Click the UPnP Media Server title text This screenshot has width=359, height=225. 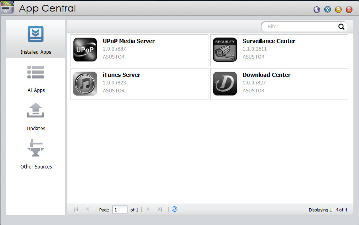click(x=129, y=41)
